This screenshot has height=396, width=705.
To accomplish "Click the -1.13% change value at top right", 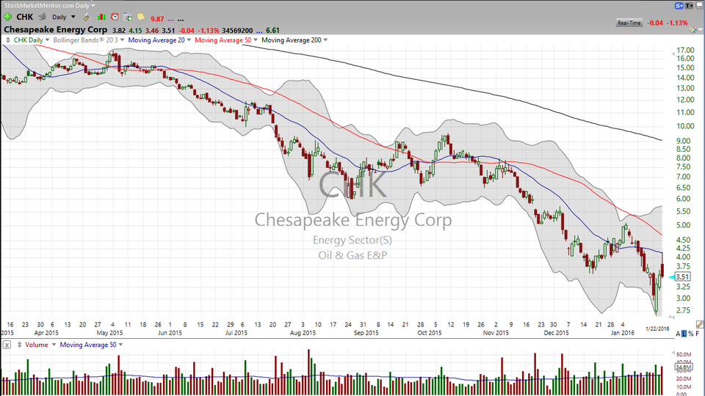I will (x=678, y=23).
